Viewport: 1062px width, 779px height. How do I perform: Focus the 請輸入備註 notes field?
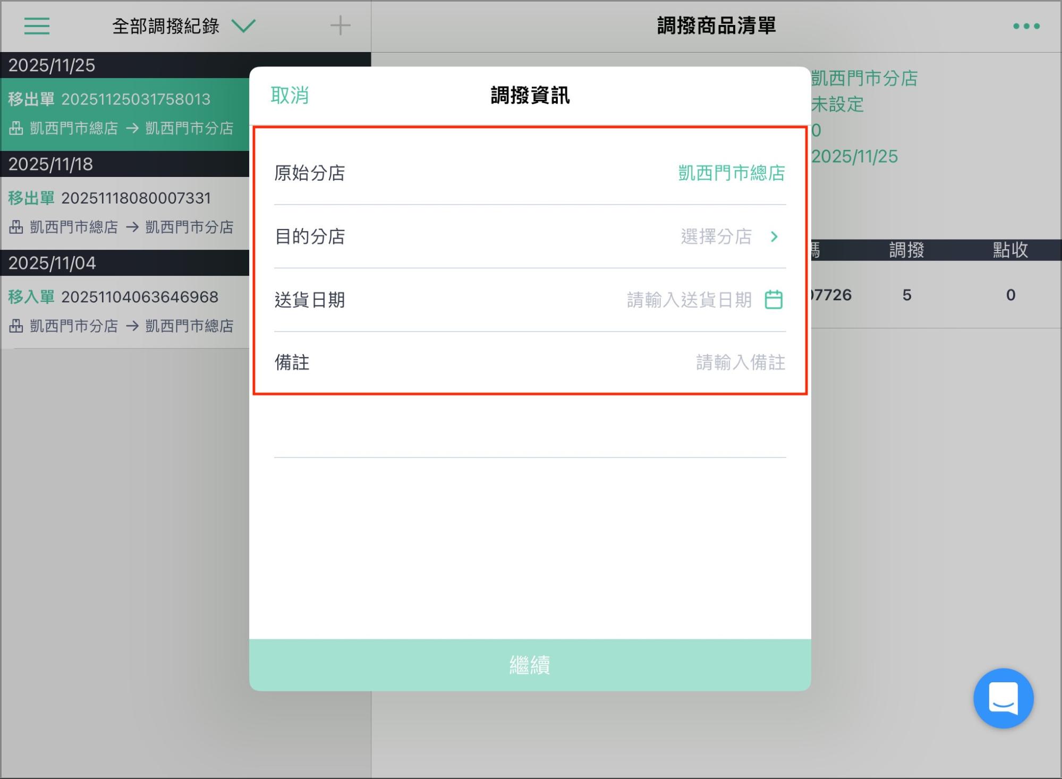pyautogui.click(x=741, y=362)
